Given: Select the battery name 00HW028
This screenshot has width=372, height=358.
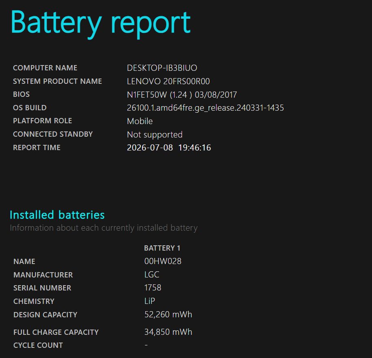Looking at the screenshot, I should pos(163,261).
